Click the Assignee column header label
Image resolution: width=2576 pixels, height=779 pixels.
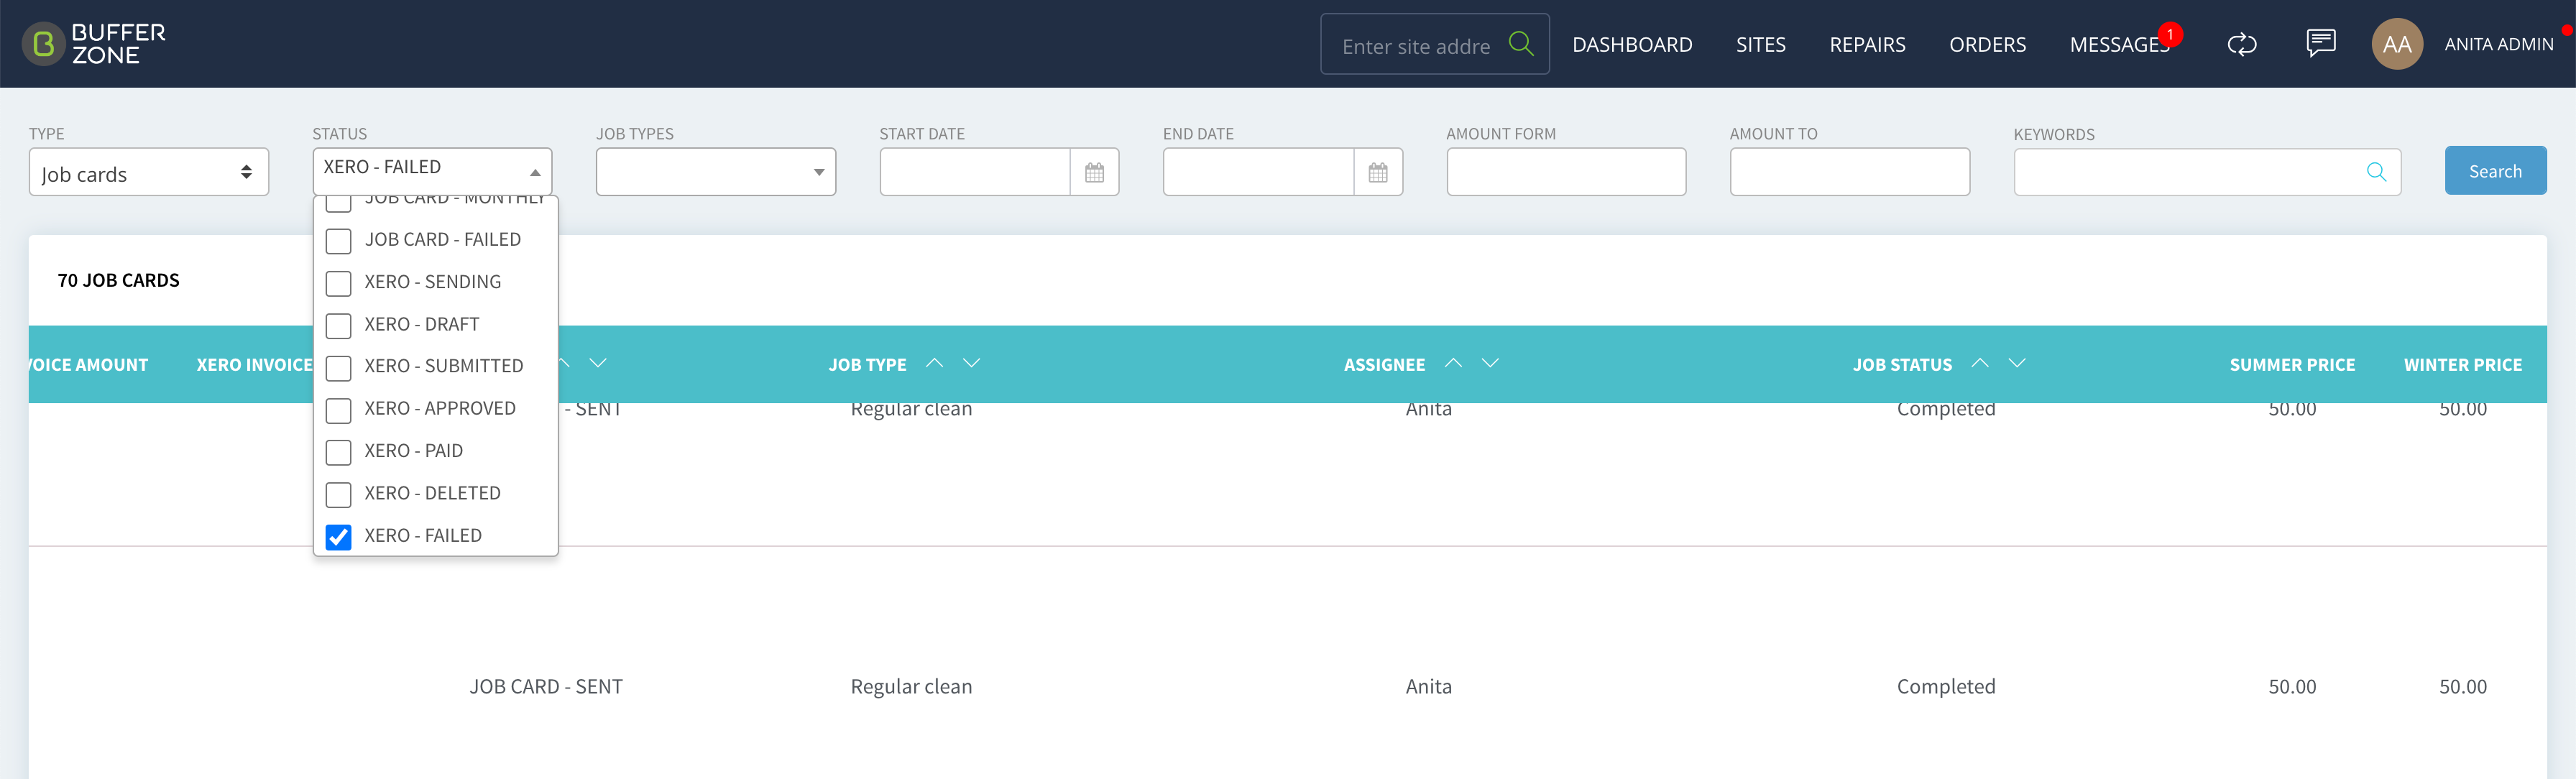click(1384, 365)
